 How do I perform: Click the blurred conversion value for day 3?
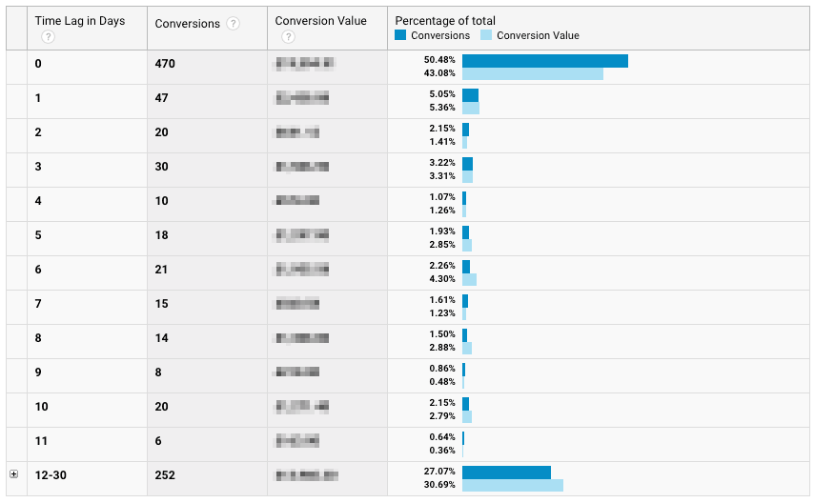[x=302, y=167]
